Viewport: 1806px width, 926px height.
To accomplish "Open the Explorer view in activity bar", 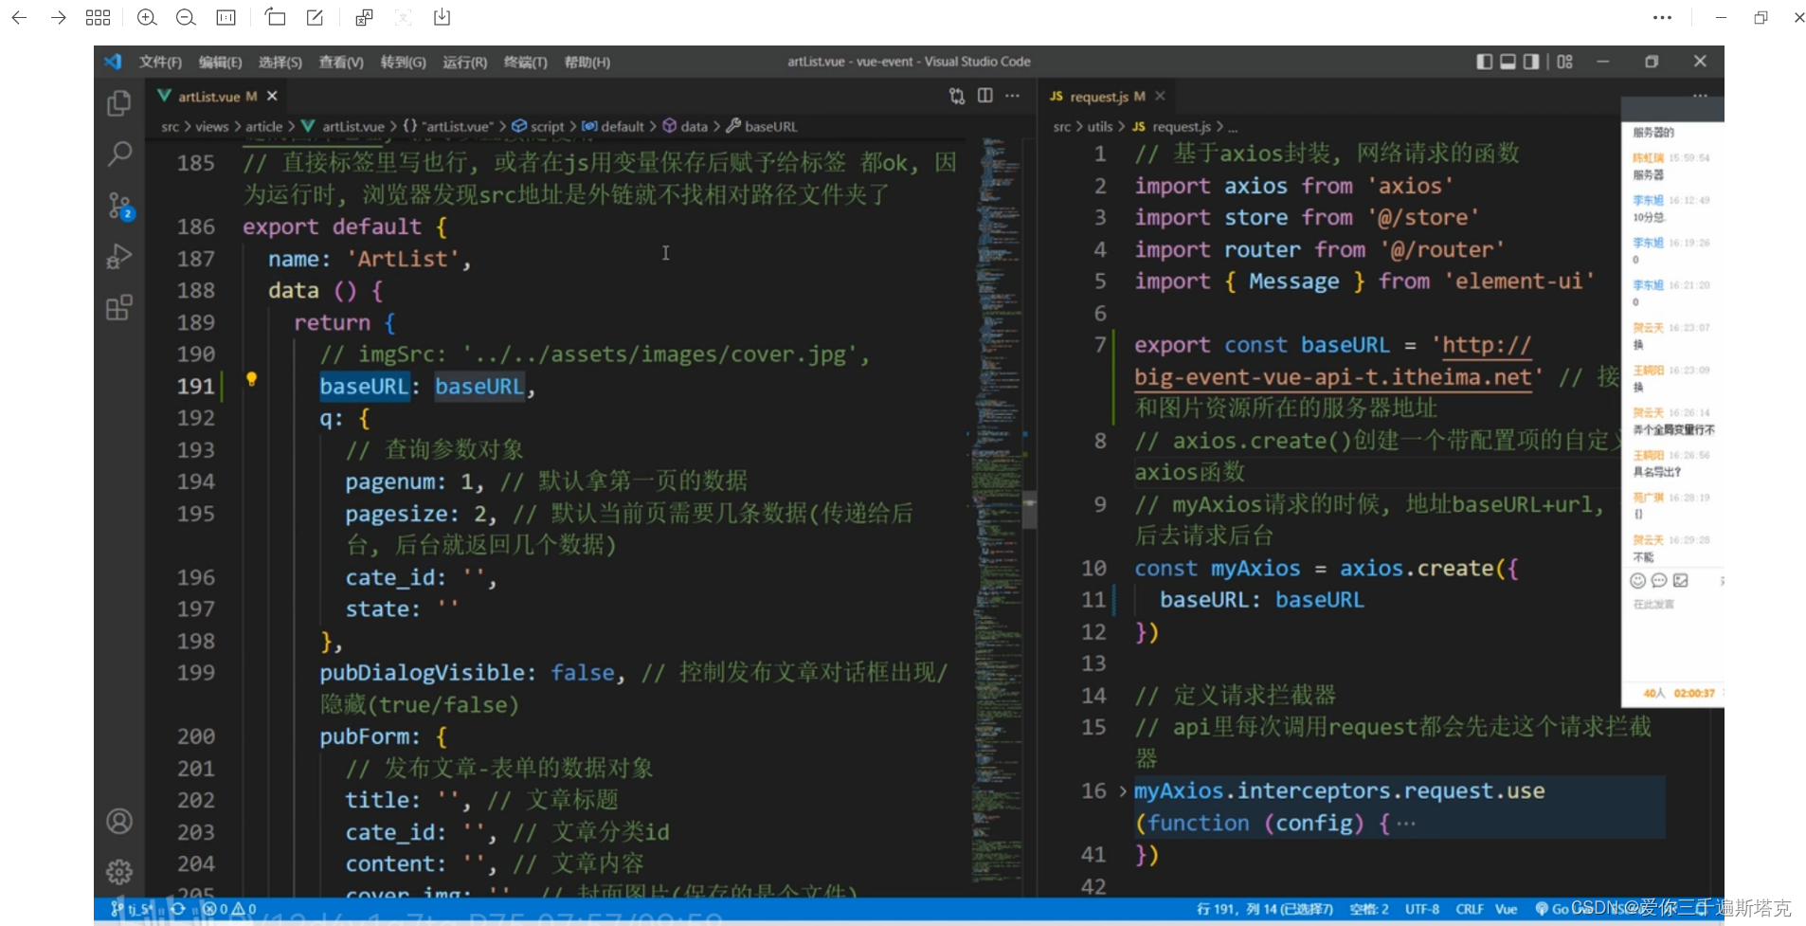I will tap(119, 102).
